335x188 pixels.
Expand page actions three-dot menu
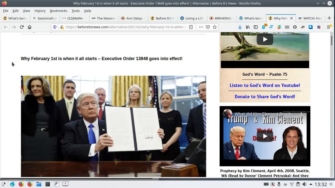(x=201, y=27)
